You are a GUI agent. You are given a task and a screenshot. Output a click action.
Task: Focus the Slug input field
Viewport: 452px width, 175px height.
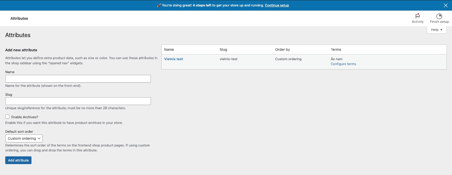click(x=78, y=101)
